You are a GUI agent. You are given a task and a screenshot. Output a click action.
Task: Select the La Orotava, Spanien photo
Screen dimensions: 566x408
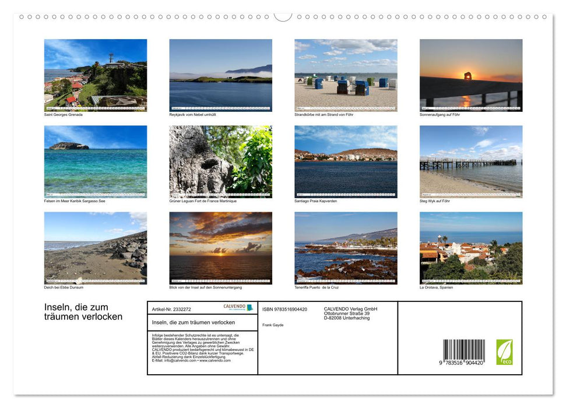pos(471,248)
